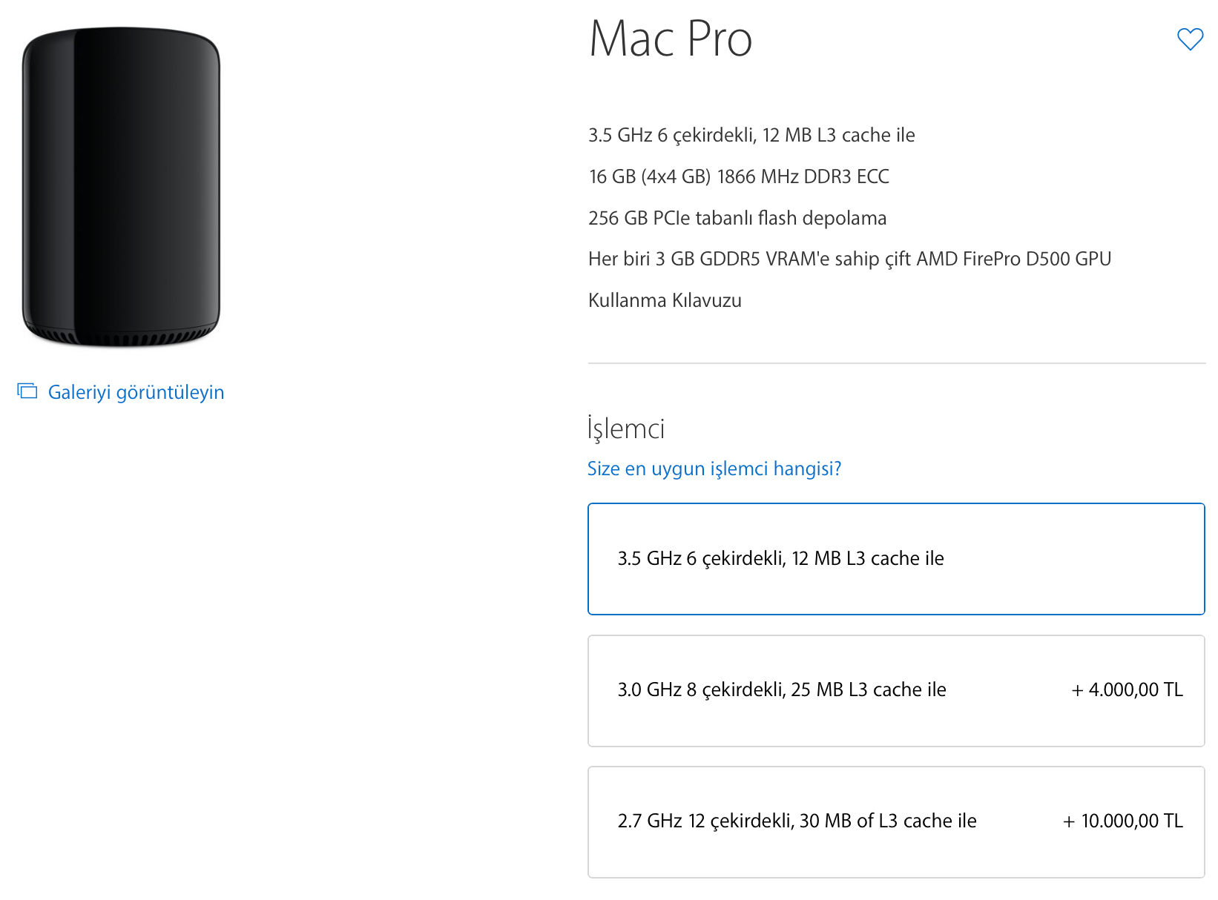Click the 3.5 GHz line in the specs summary

click(751, 135)
